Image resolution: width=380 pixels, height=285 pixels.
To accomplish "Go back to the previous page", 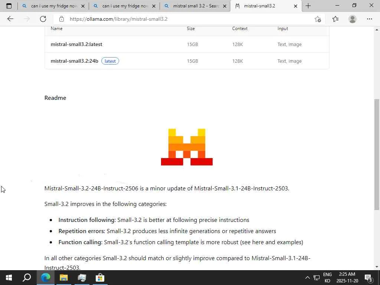I will 10,19.
